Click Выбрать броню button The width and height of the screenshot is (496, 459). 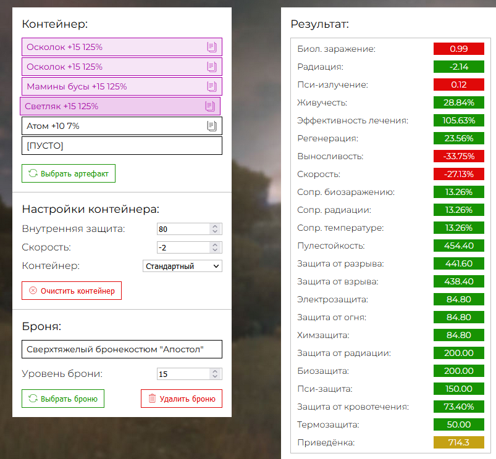62,399
